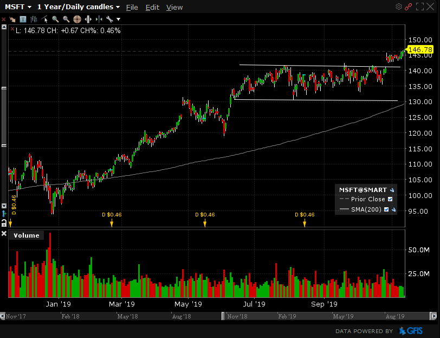The height and width of the screenshot is (338, 440).
Task: Open the Edit menu
Action: pyautogui.click(x=152, y=8)
